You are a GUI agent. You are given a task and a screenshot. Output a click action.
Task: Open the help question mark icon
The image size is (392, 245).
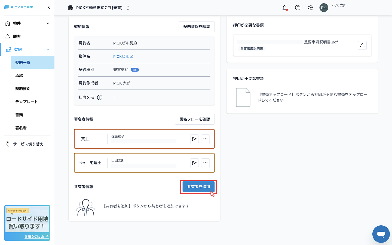coord(298,8)
